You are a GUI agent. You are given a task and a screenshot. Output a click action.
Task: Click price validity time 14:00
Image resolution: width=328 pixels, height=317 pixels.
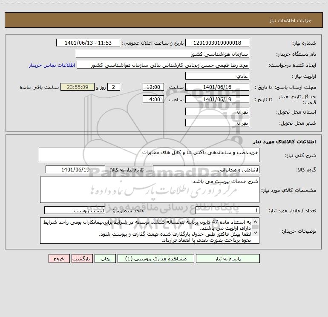click(x=153, y=99)
